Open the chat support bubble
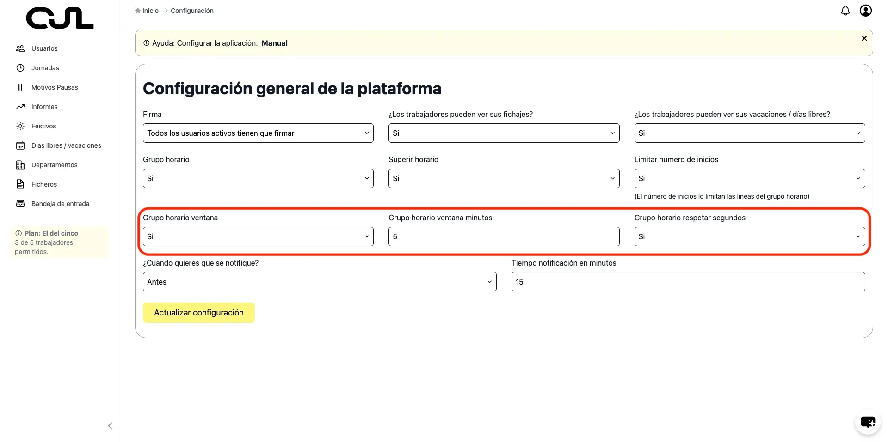This screenshot has height=442, width=888. 868,422
